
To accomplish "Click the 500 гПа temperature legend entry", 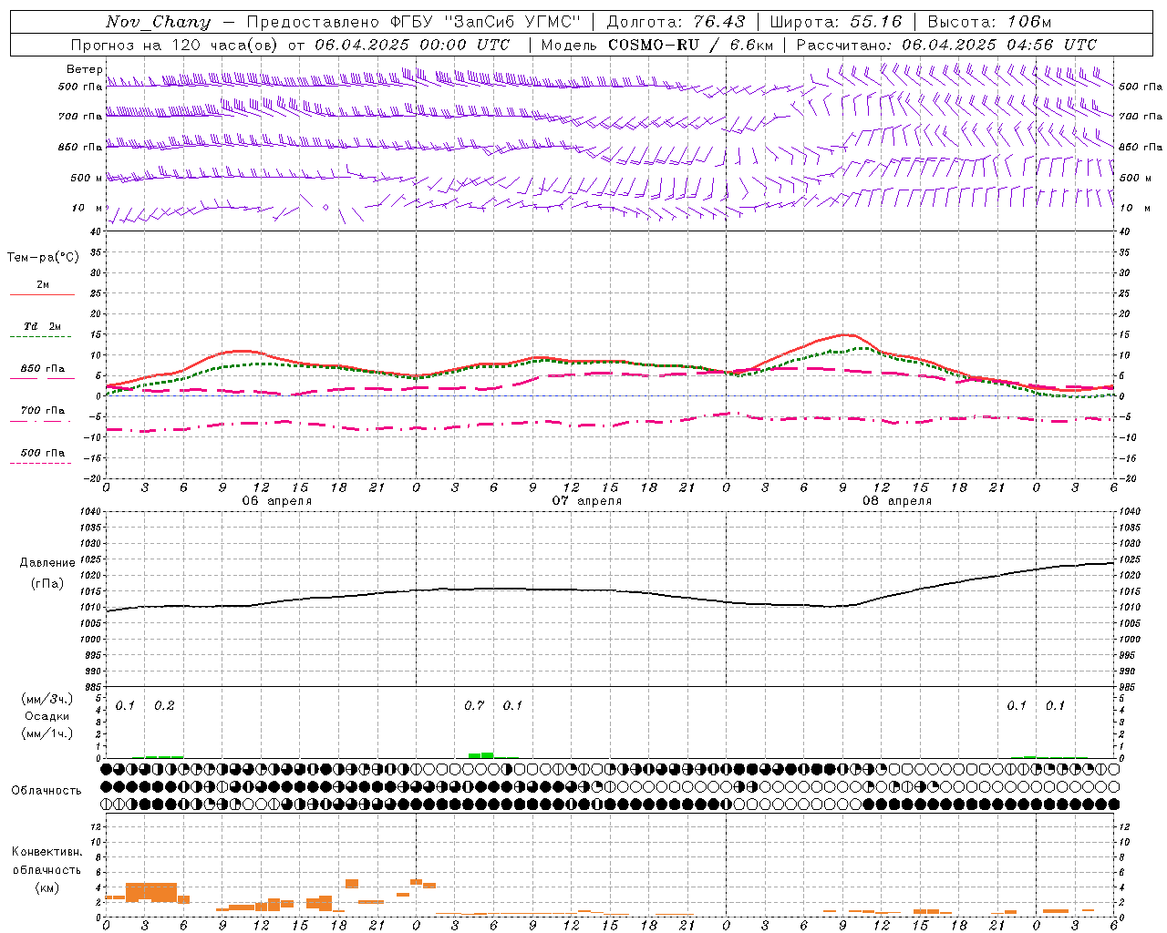I will pos(43,453).
